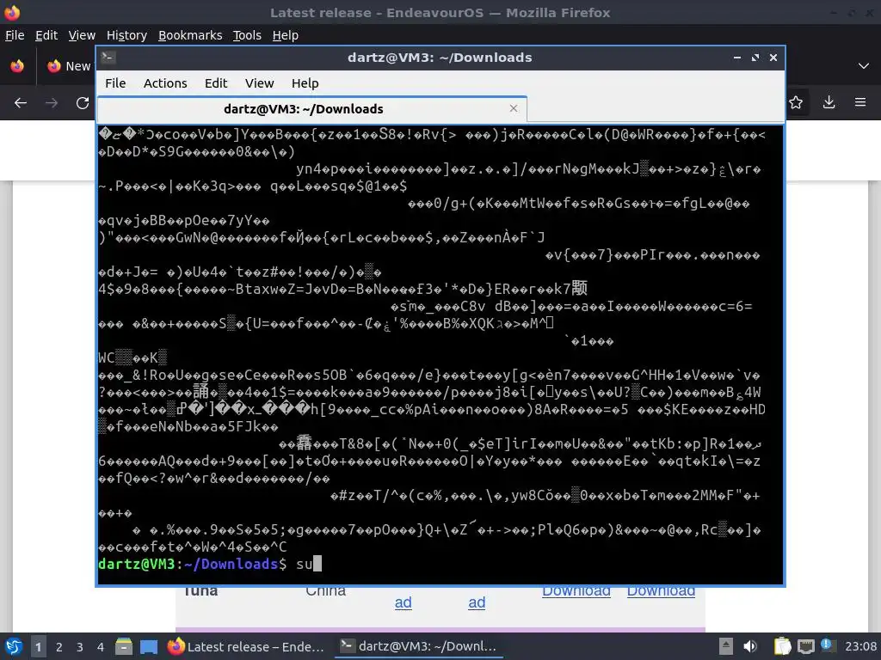Switch to workspace 1

[x=38, y=646]
